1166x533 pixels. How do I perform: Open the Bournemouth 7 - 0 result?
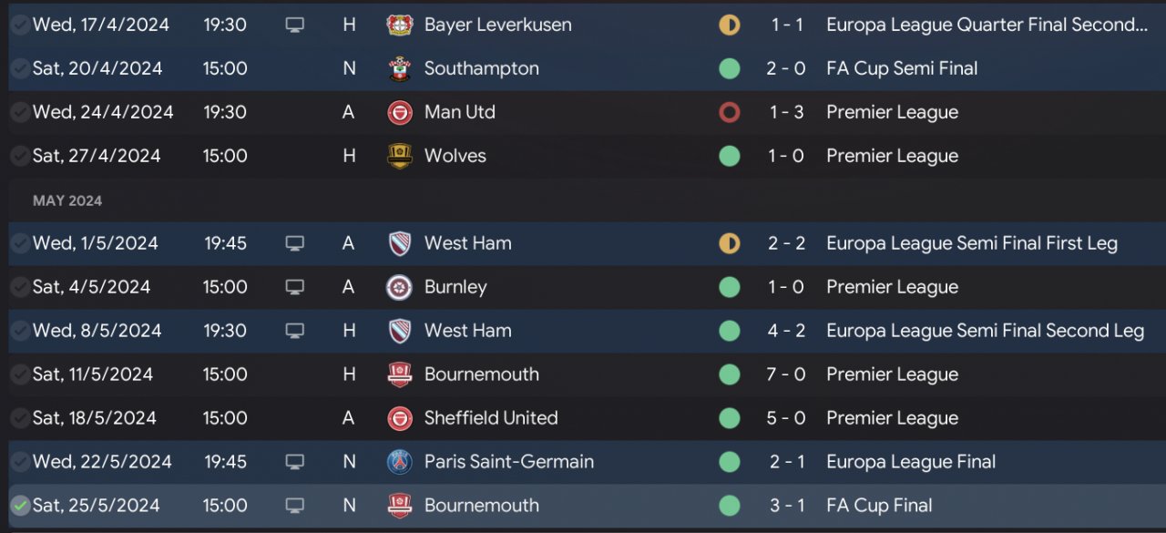tap(786, 374)
